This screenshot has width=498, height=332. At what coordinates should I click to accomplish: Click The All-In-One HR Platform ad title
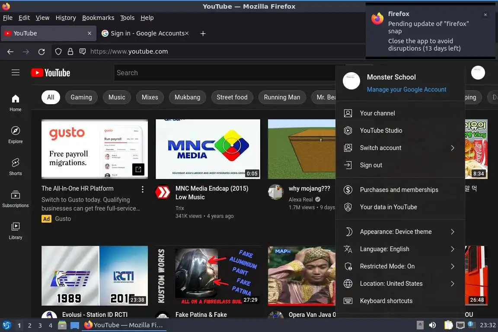pyautogui.click(x=77, y=189)
